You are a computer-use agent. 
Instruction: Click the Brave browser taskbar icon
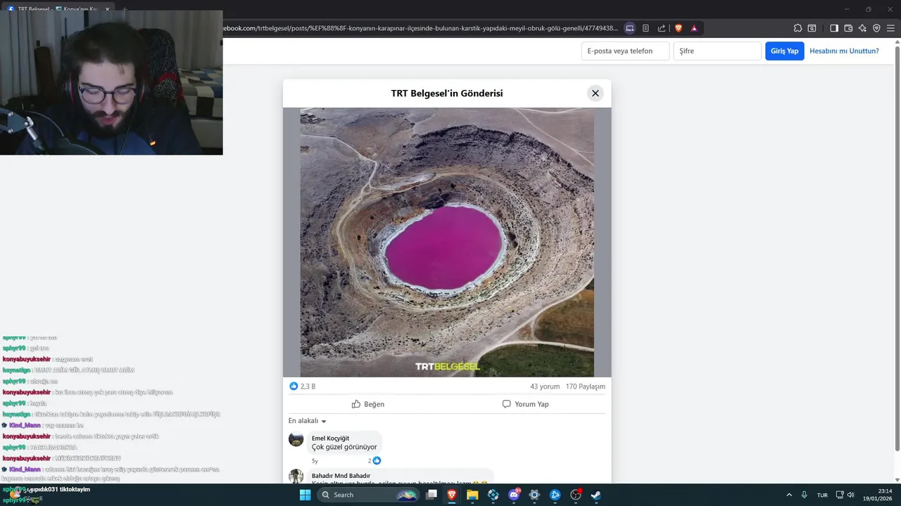tap(452, 495)
